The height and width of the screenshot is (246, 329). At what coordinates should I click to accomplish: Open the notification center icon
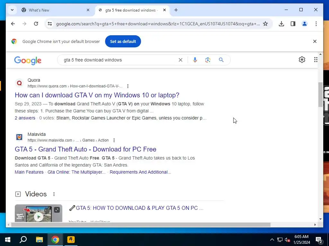(x=319, y=240)
